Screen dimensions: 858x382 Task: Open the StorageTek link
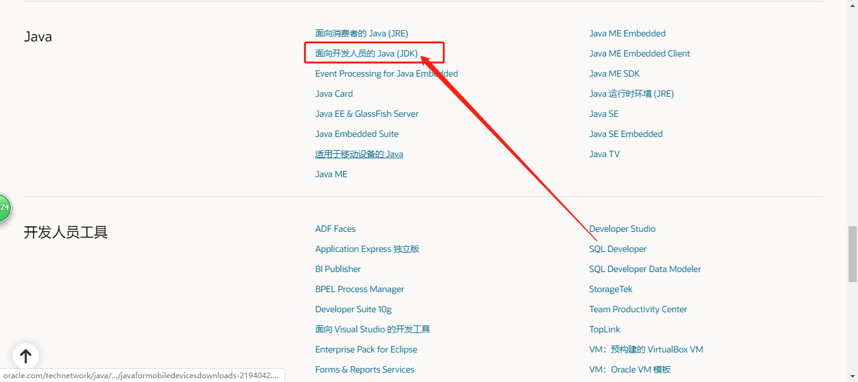(611, 289)
